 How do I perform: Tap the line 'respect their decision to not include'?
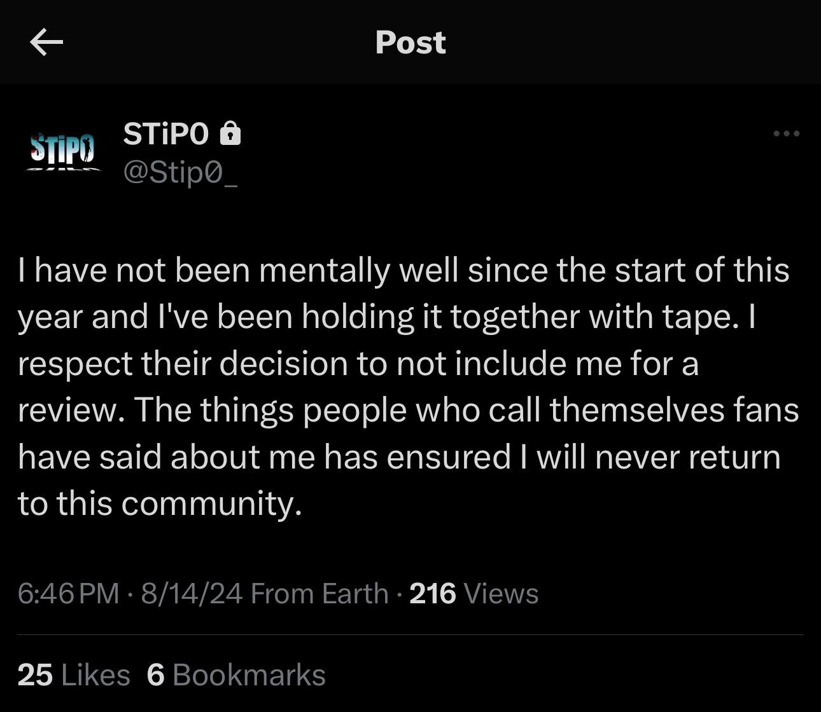point(358,364)
